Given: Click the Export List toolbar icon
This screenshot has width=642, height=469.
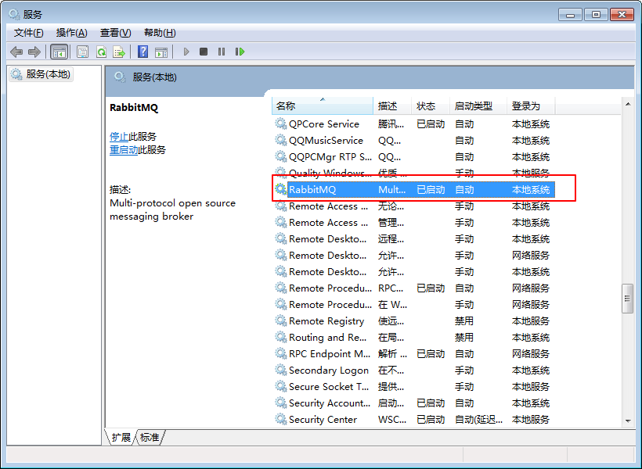Looking at the screenshot, I should tap(119, 52).
